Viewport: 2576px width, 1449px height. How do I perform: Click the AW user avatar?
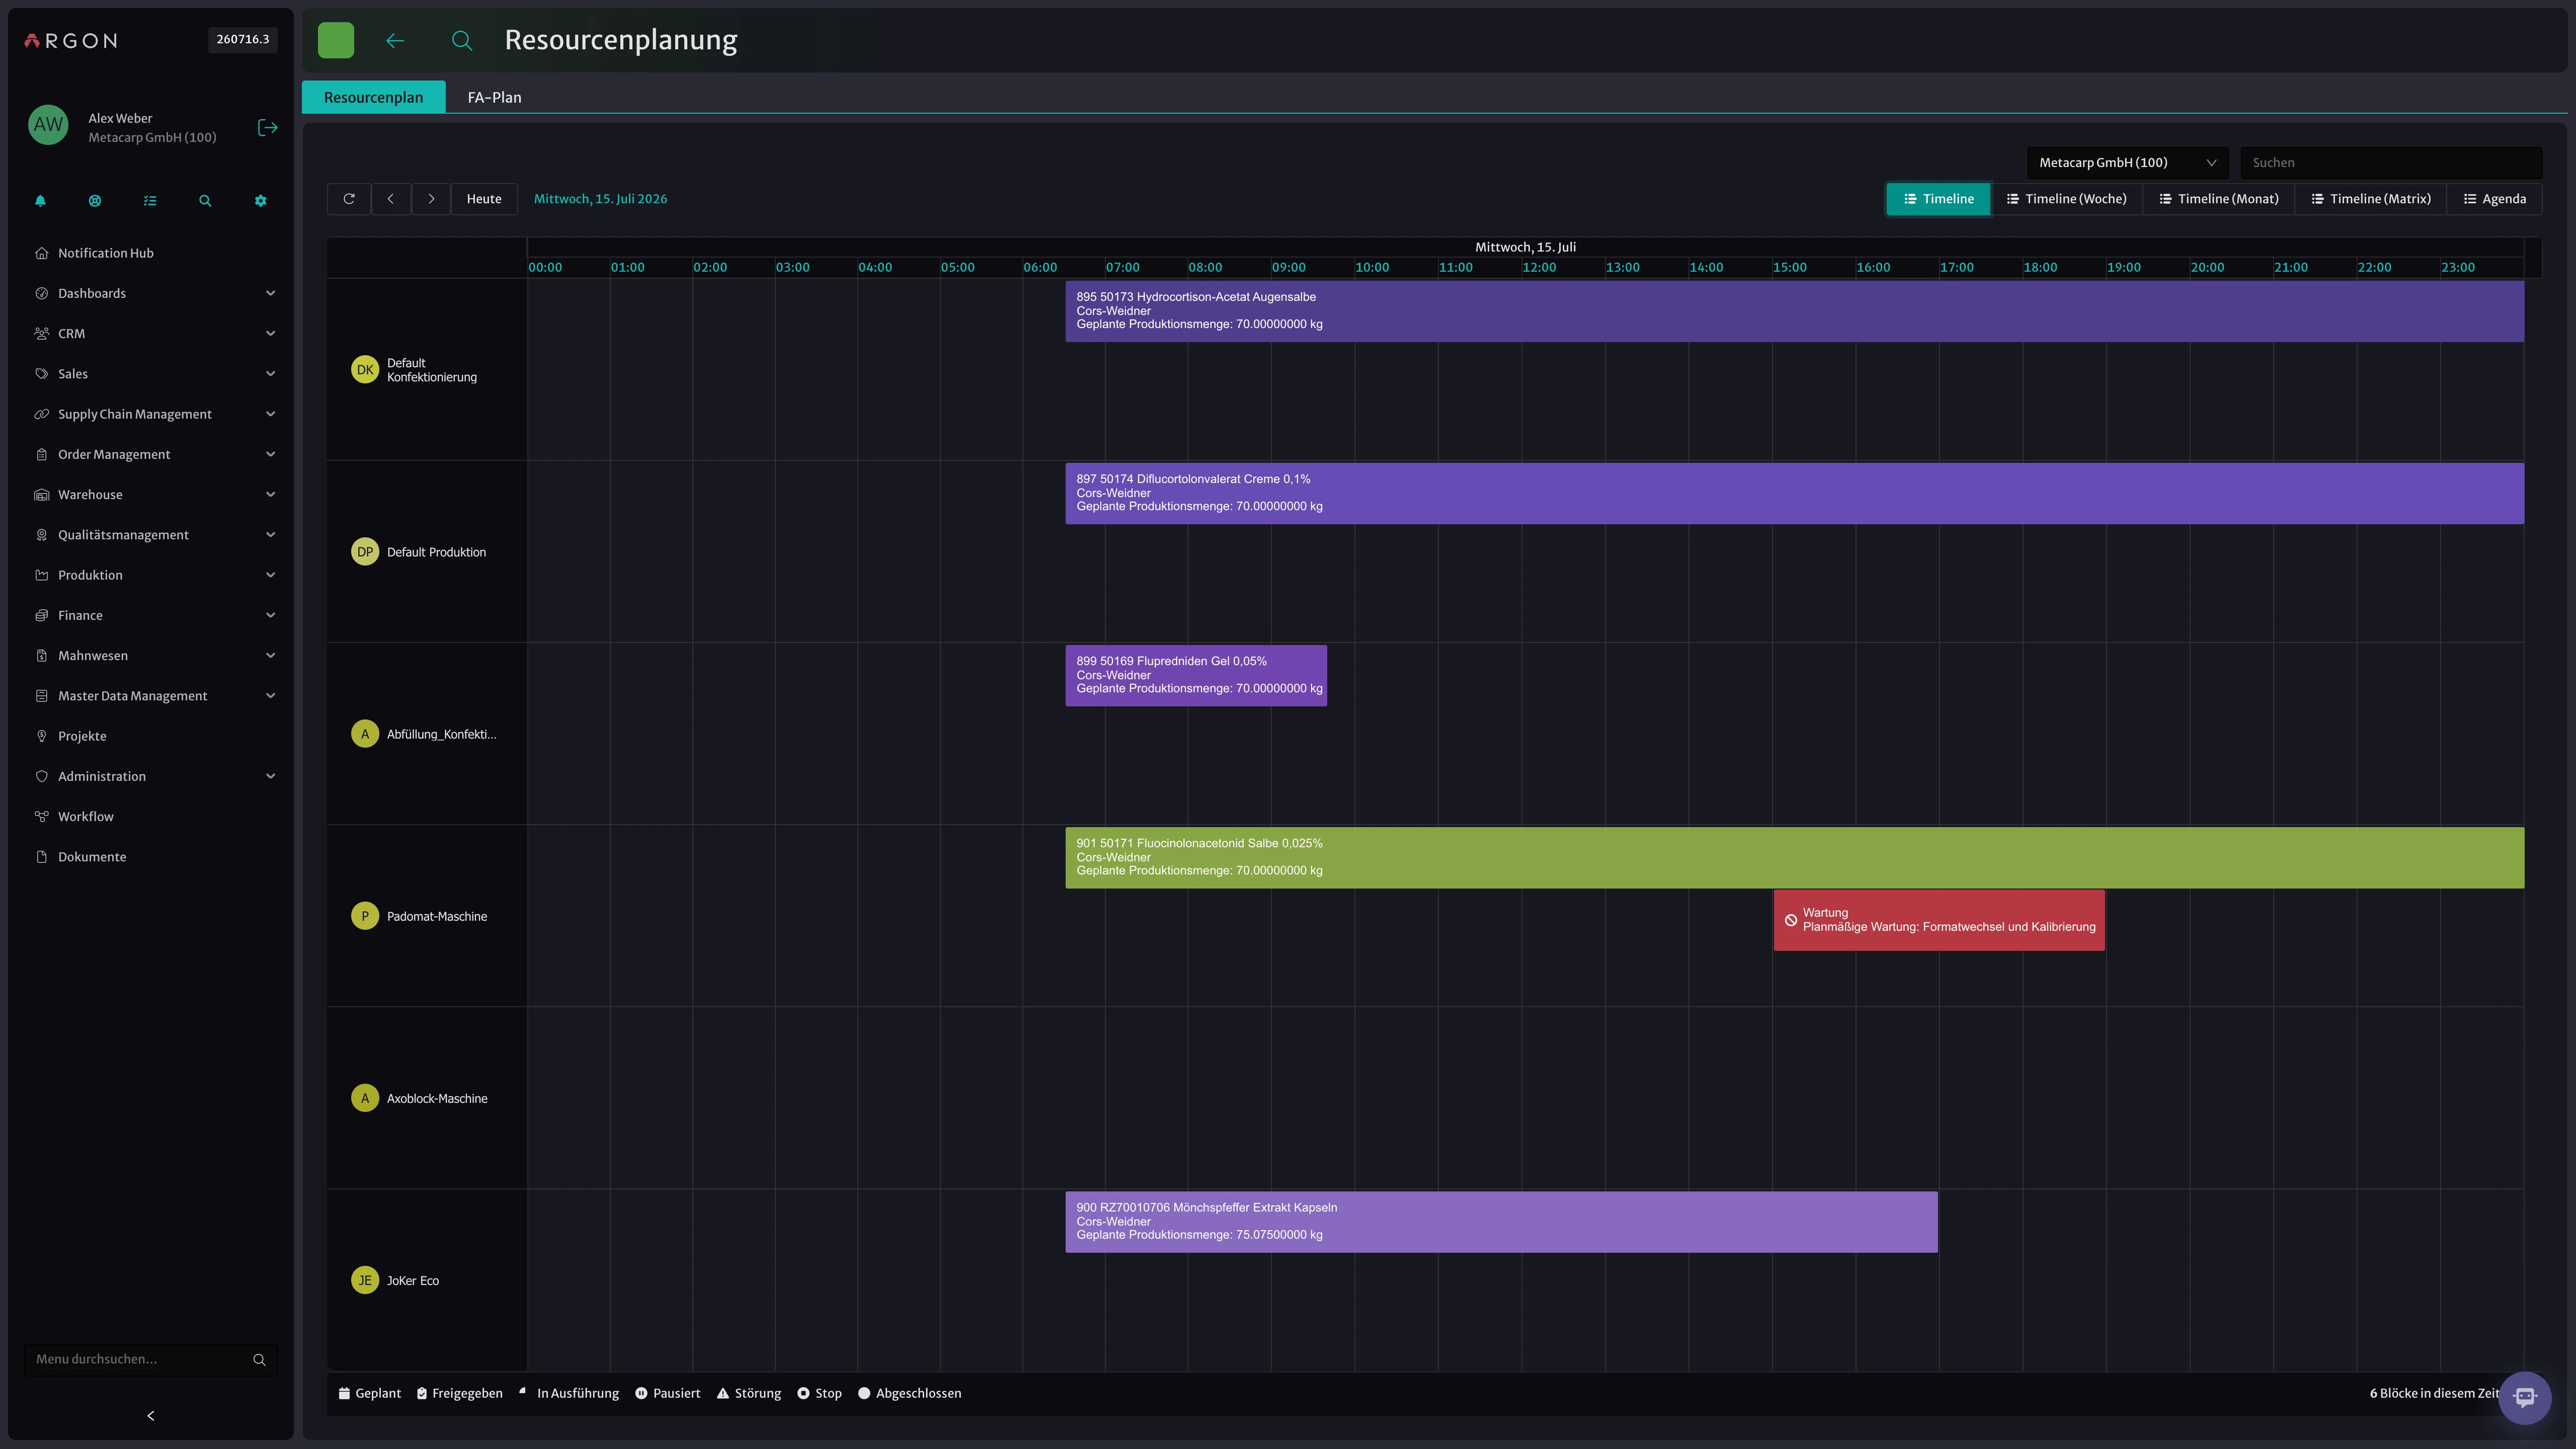click(48, 125)
